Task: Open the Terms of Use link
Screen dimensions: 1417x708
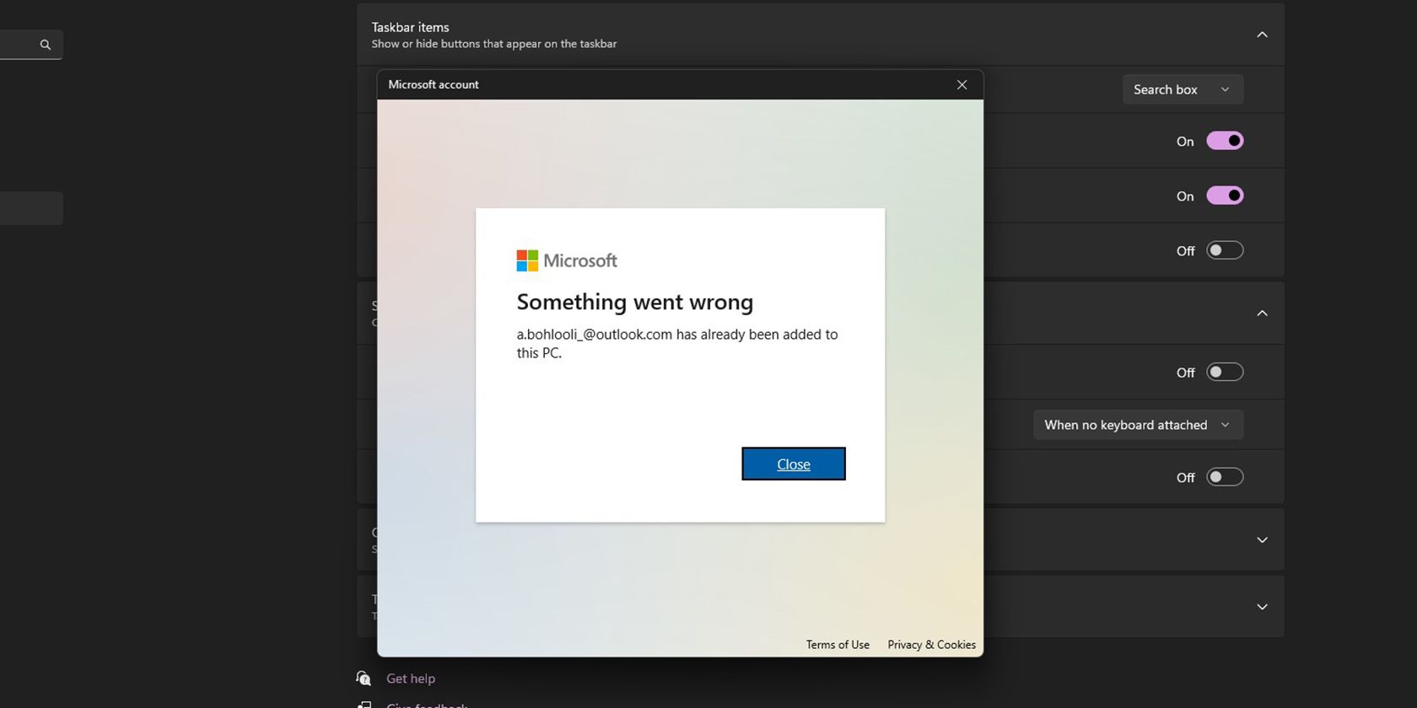Action: click(838, 645)
